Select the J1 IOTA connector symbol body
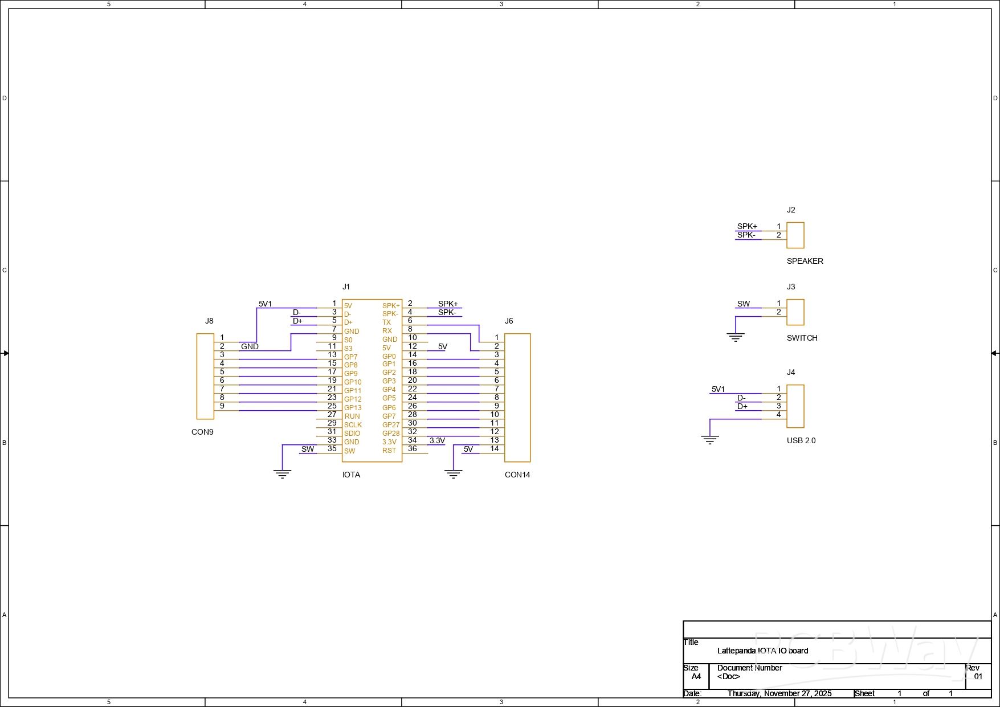The height and width of the screenshot is (707, 1000). (x=372, y=380)
